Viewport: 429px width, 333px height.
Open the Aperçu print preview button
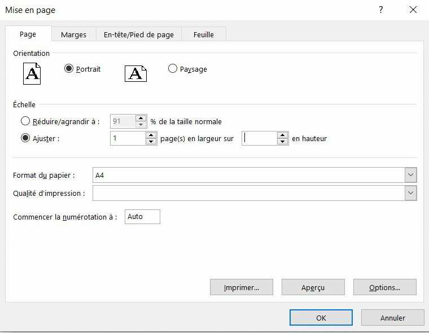pyautogui.click(x=313, y=287)
